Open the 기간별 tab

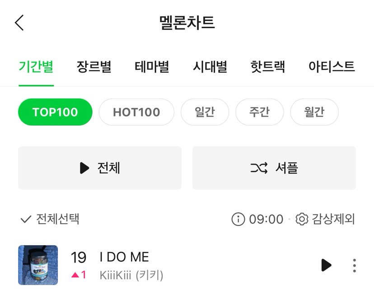(x=36, y=67)
